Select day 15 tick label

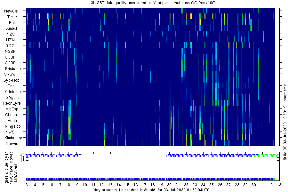[x=127, y=185]
